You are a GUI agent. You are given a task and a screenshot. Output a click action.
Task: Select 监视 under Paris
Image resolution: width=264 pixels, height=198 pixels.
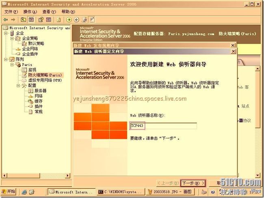pyautogui.click(x=32, y=70)
